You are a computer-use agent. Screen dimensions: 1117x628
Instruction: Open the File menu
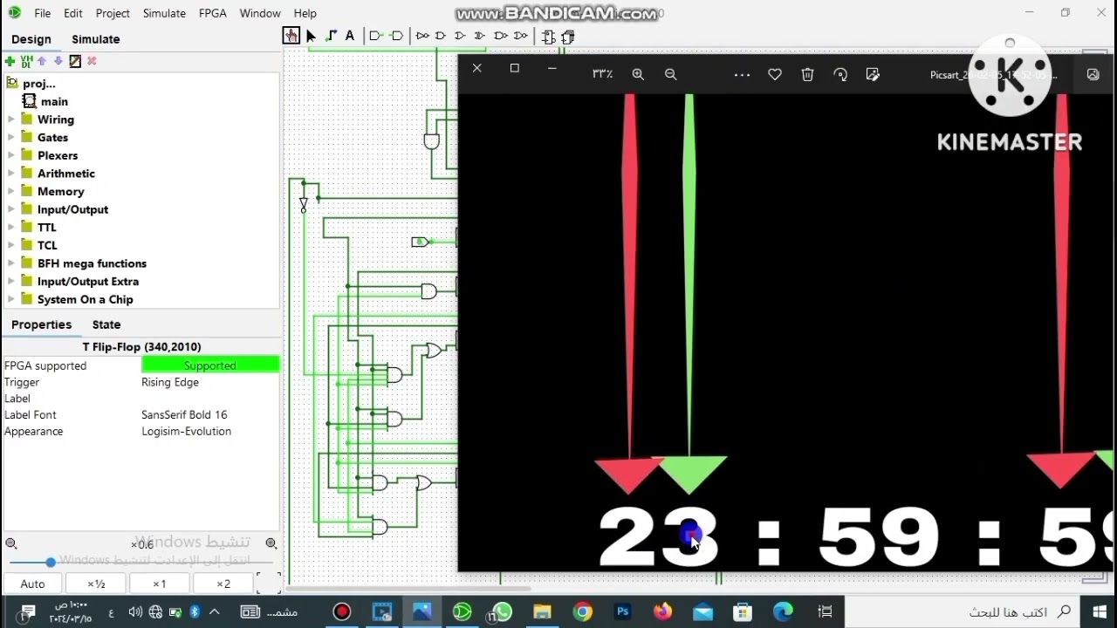click(42, 13)
